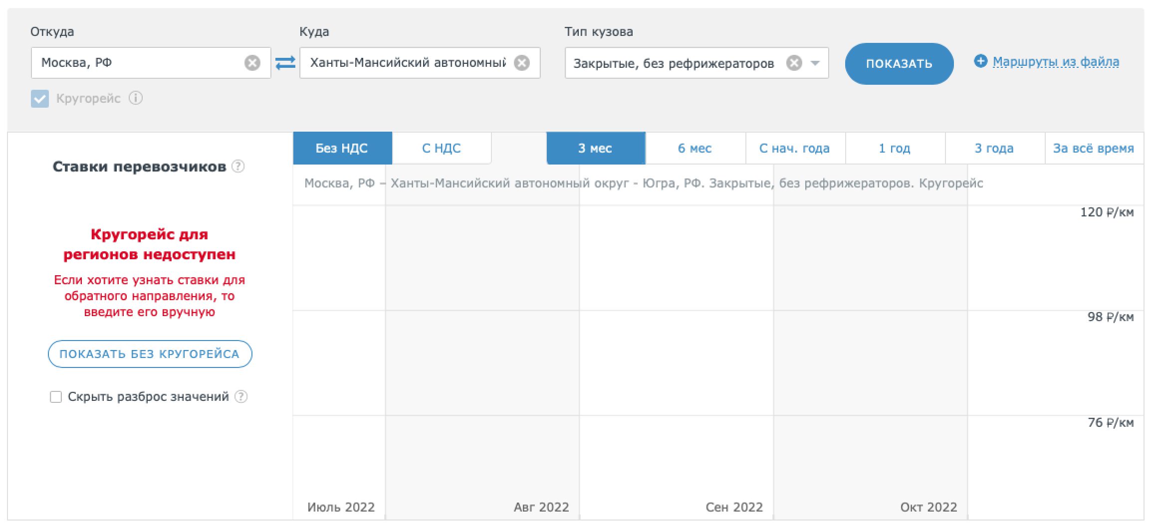Open the help icon beside Скрыть разброс значений
This screenshot has height=528, width=1151.
tap(241, 396)
